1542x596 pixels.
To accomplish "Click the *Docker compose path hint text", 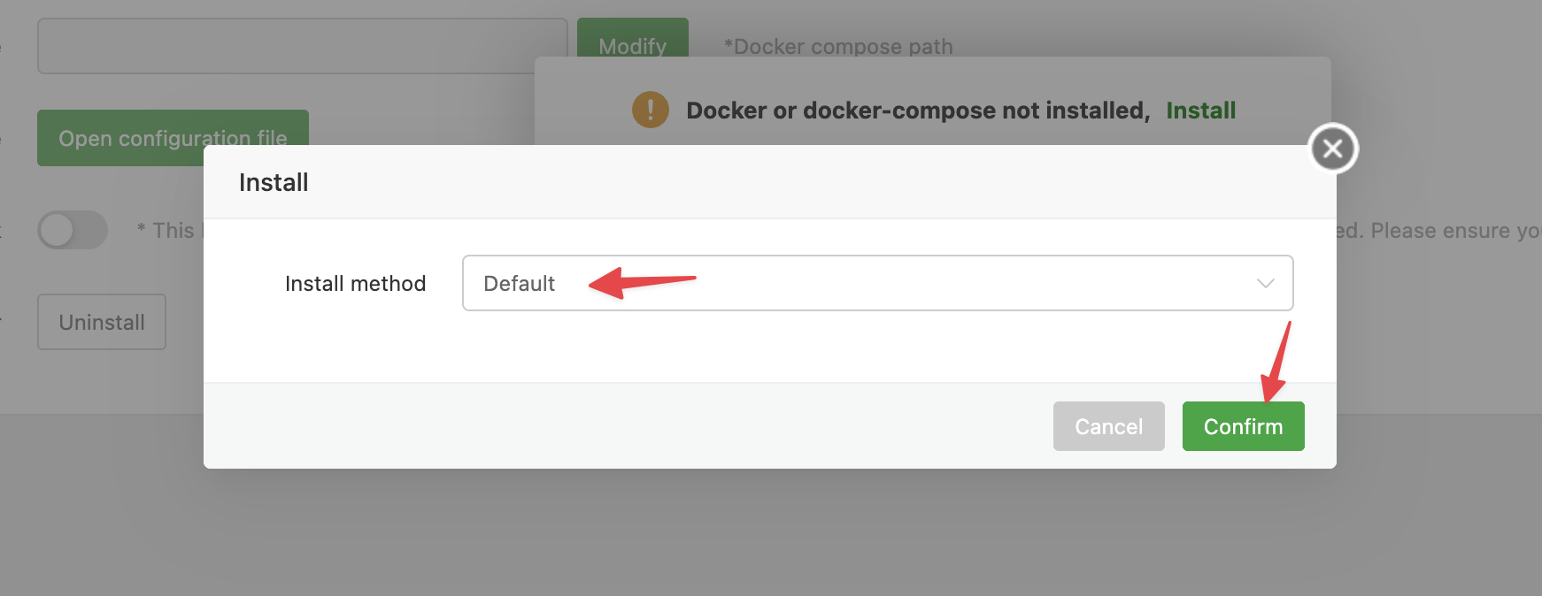I will 838,47.
